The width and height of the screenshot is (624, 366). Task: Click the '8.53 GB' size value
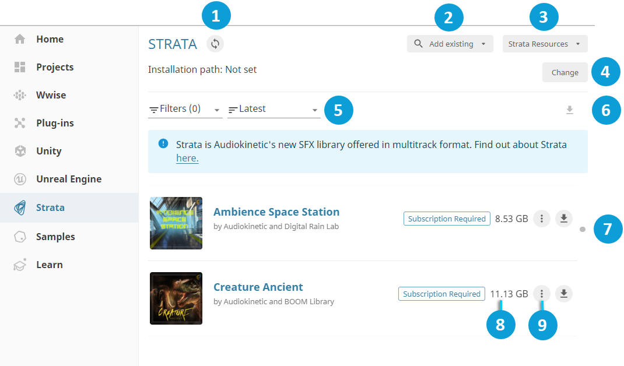point(511,219)
